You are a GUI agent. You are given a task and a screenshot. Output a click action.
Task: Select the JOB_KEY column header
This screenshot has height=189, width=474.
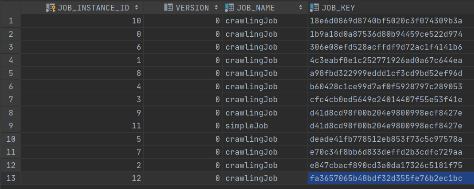pos(391,8)
